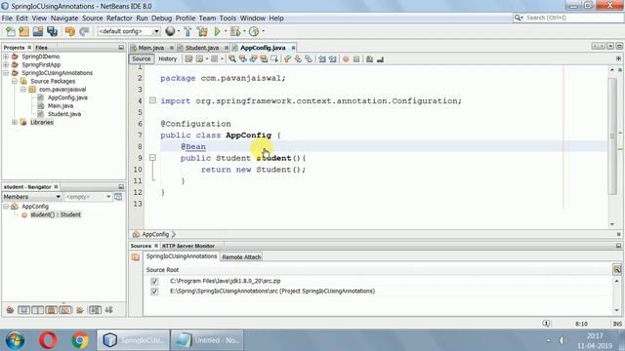Select the Remote Attach tab
The width and height of the screenshot is (625, 351).
point(241,257)
